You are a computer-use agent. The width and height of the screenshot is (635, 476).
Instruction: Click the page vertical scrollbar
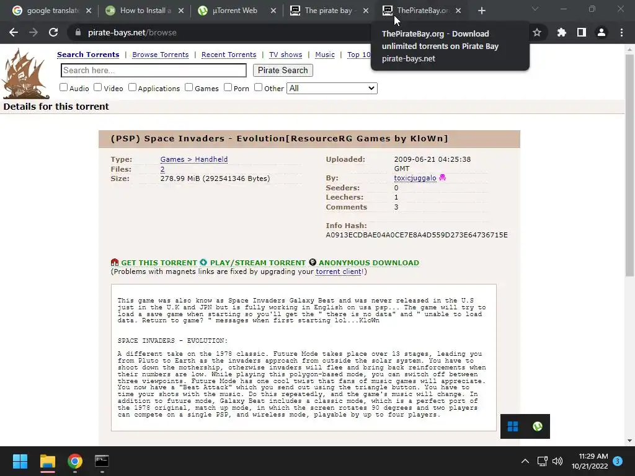coord(629,165)
